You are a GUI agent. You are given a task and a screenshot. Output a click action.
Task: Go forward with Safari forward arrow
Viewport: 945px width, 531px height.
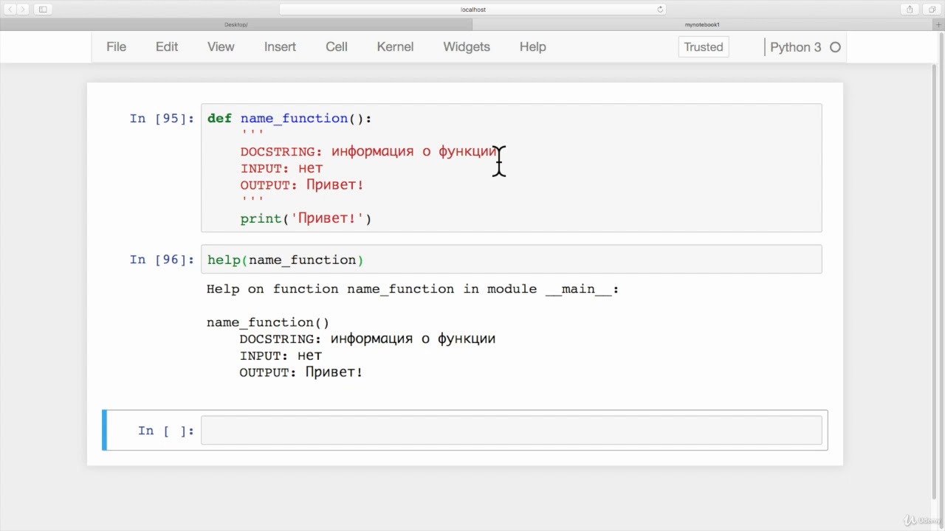[23, 9]
